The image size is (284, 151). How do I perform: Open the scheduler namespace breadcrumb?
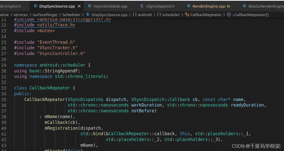(x=171, y=15)
